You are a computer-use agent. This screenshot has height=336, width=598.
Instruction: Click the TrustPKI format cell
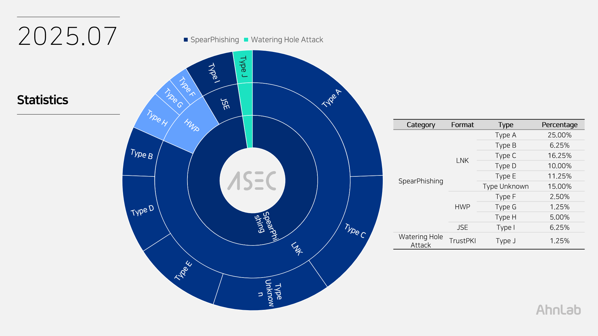tap(462, 241)
